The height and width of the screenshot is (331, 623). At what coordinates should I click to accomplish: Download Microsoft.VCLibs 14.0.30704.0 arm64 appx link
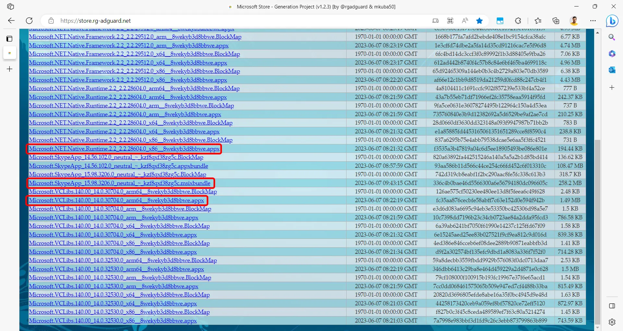pos(116,200)
